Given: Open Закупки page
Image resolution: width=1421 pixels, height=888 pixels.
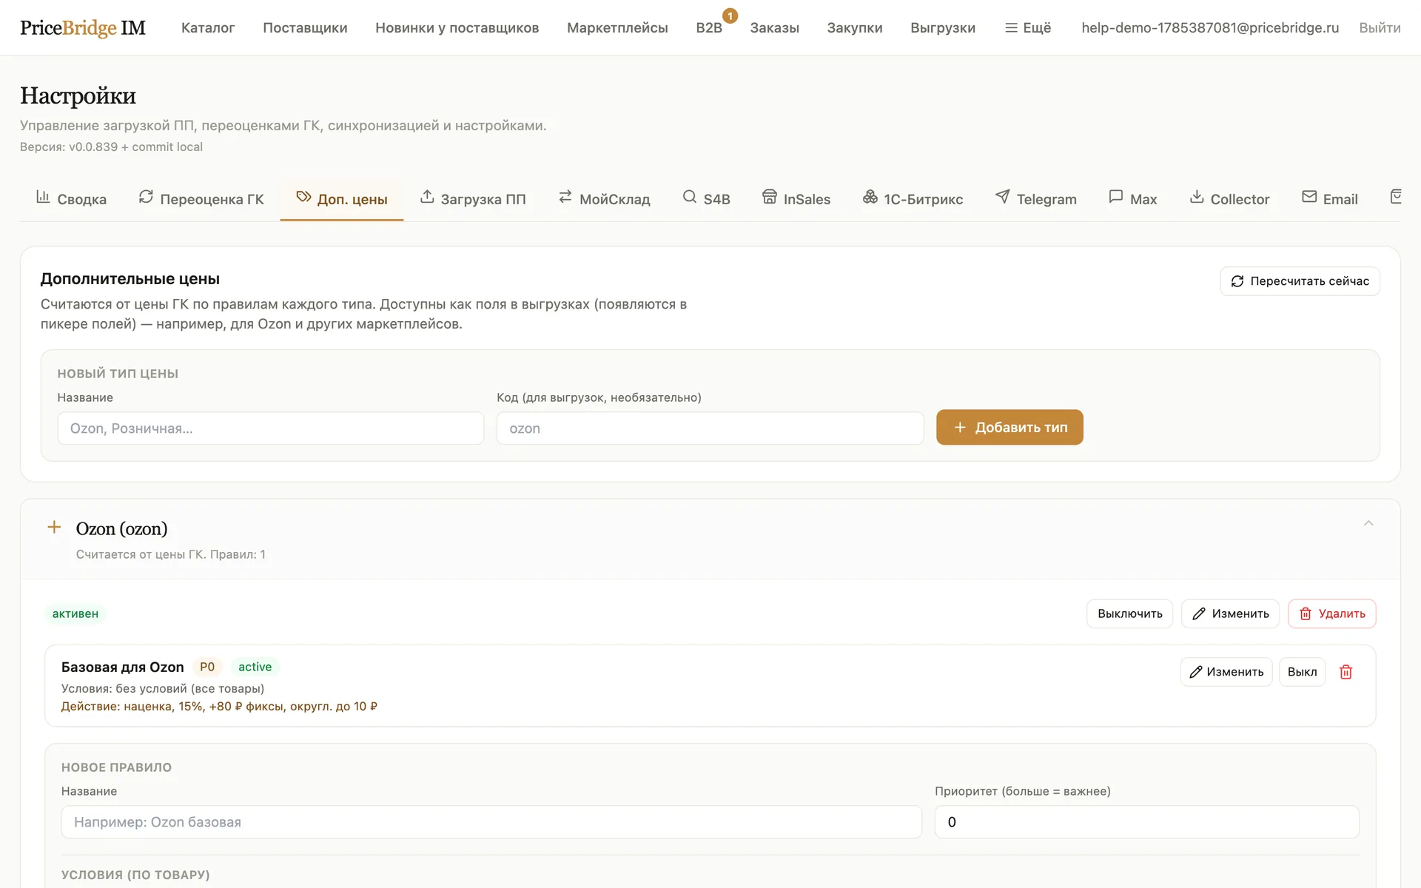Looking at the screenshot, I should pyautogui.click(x=854, y=27).
